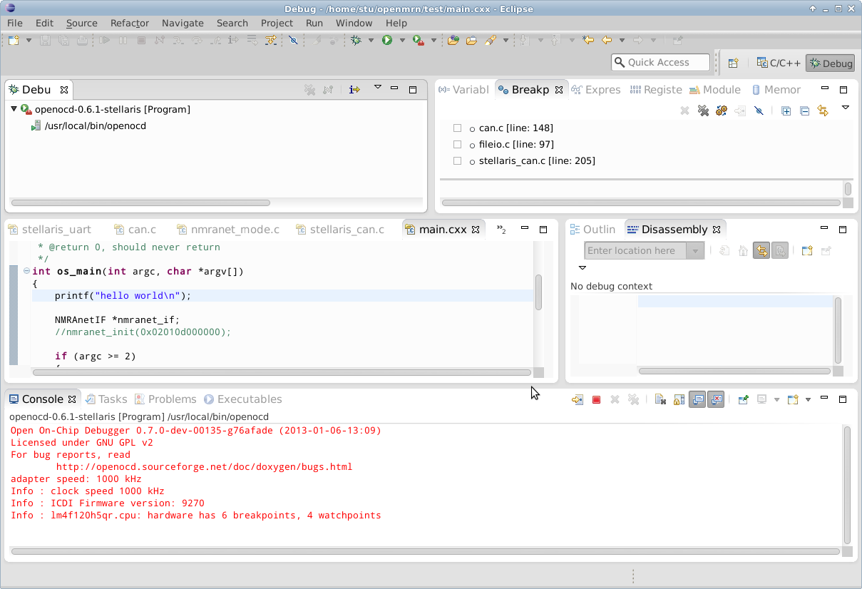The width and height of the screenshot is (862, 589).
Task: Select /usr/local/bin/openocd process entry
Action: [x=95, y=126]
